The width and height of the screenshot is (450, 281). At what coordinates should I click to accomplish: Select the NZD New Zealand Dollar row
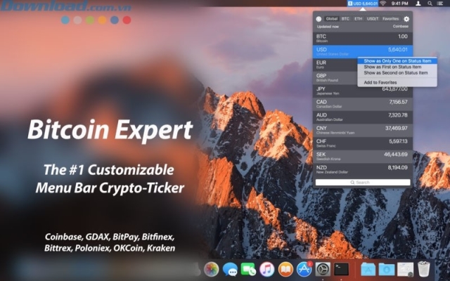[363, 170]
